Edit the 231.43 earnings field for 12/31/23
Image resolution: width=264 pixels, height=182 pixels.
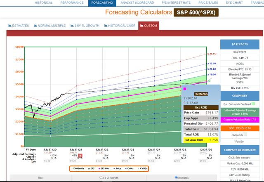click(125, 153)
